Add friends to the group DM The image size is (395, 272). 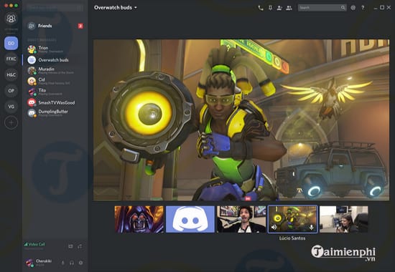(279, 8)
